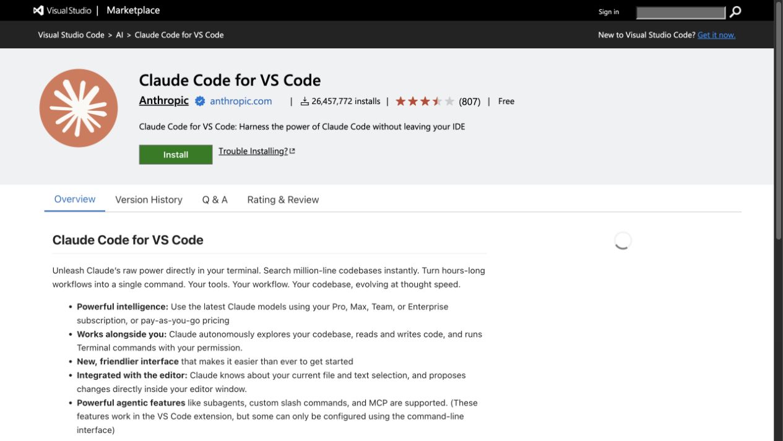The width and height of the screenshot is (783, 441).
Task: Open Visual Studio Code breadcrumb
Action: (x=71, y=35)
